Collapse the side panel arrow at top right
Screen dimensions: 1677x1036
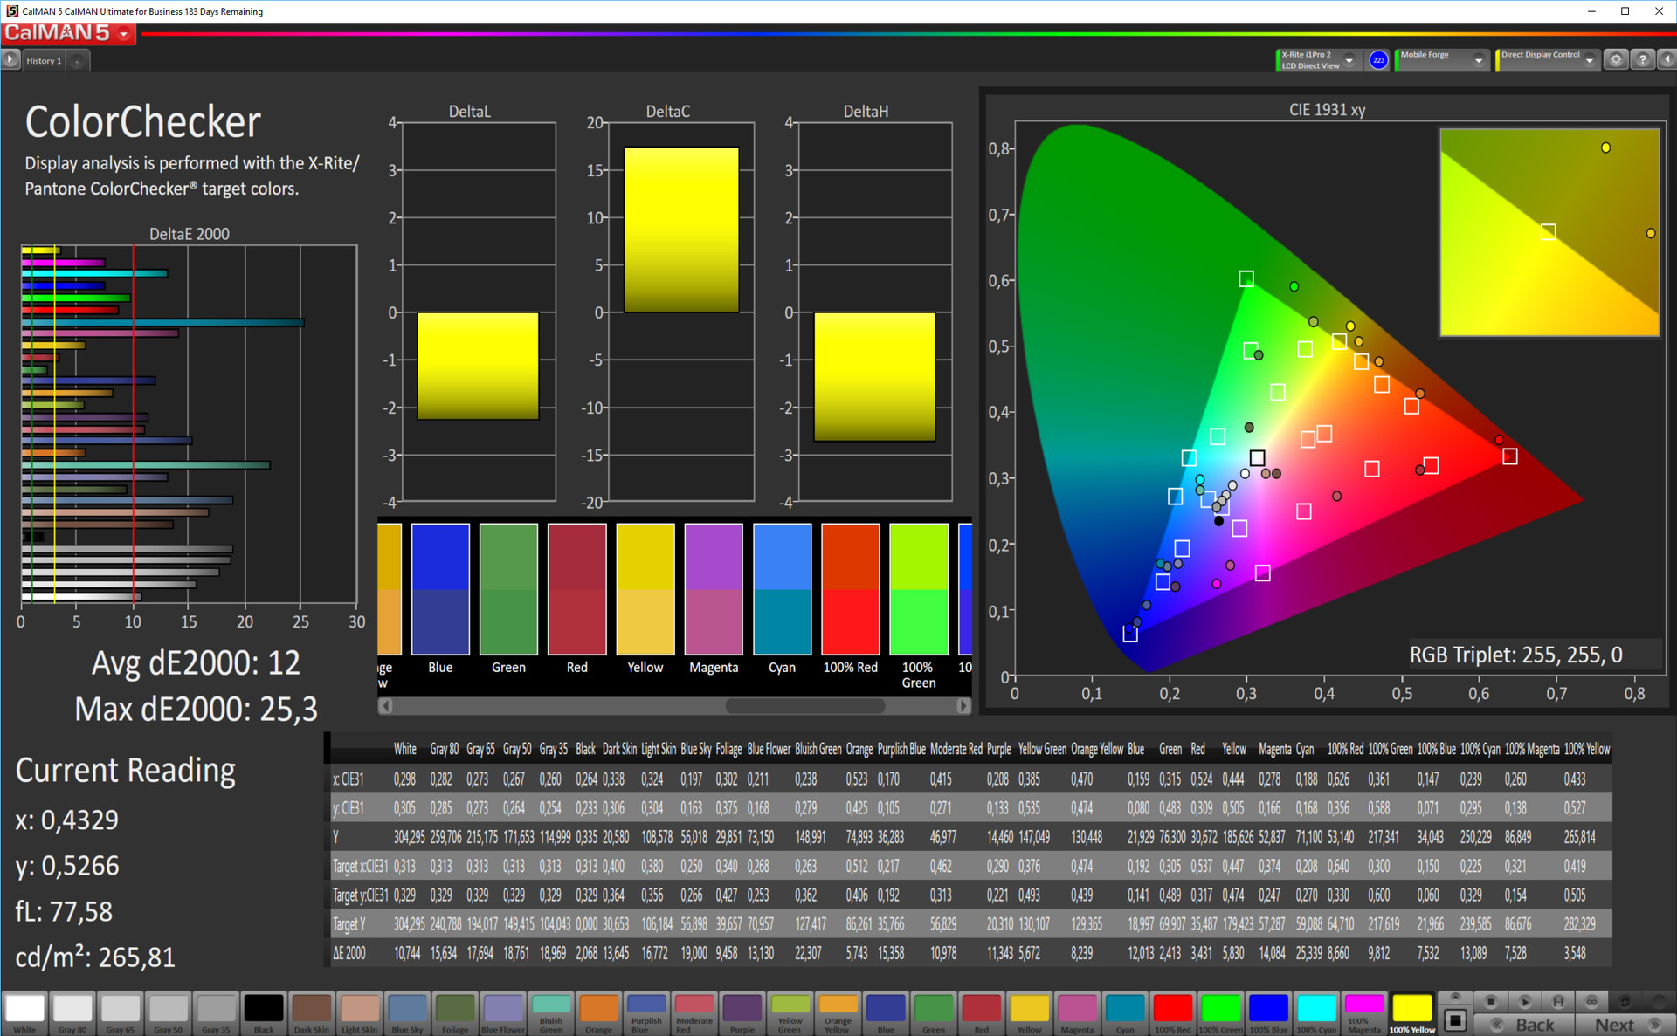(x=1667, y=59)
